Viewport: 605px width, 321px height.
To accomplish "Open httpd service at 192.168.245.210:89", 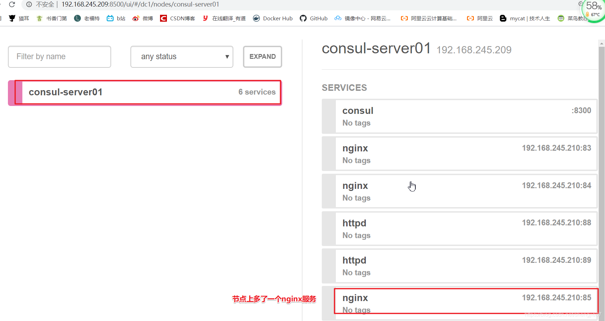I will 459,266.
